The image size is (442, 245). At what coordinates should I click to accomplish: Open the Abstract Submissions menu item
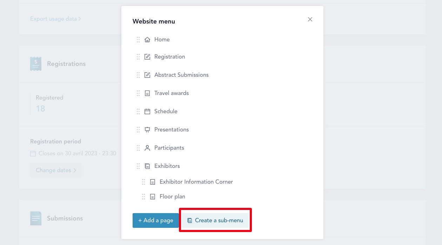[181, 75]
